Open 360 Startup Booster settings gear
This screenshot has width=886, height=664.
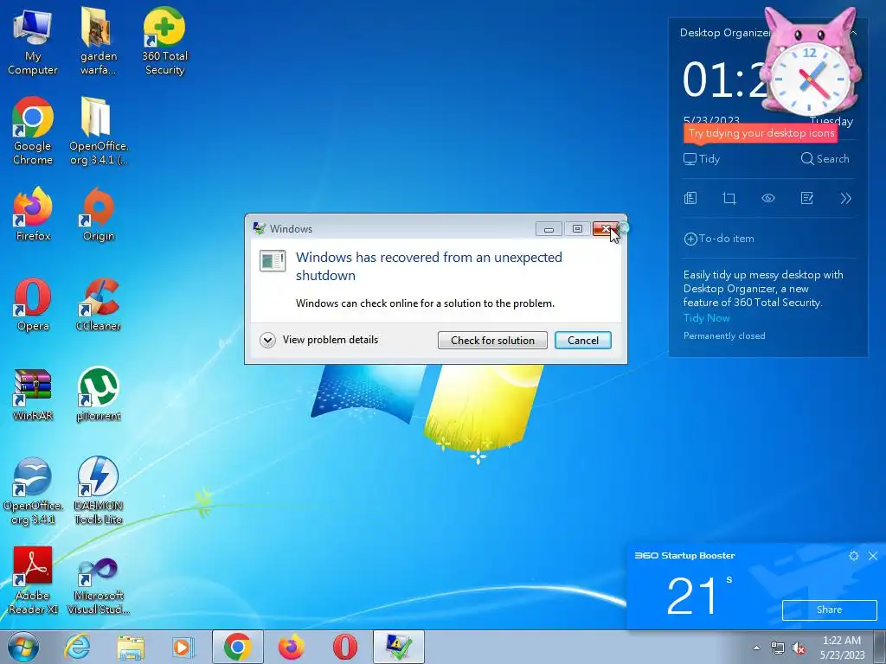pos(854,556)
